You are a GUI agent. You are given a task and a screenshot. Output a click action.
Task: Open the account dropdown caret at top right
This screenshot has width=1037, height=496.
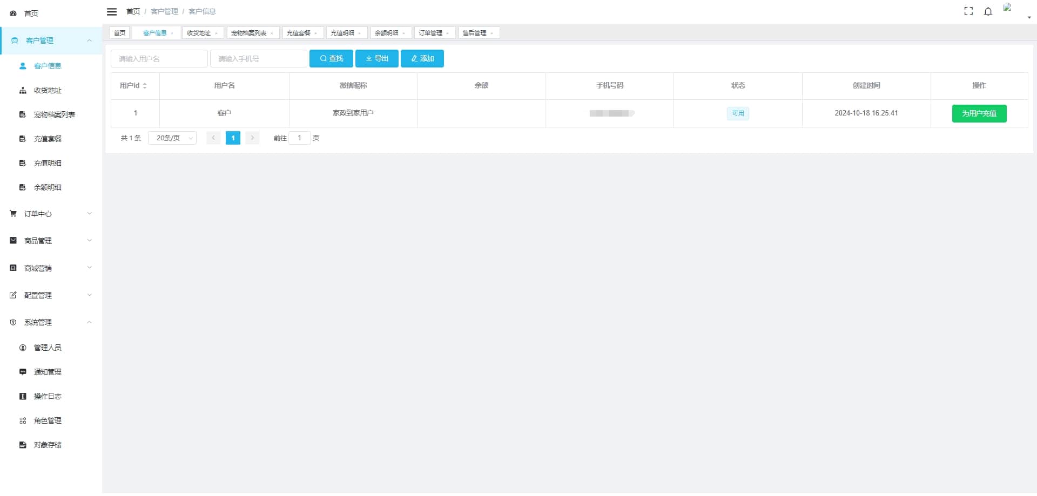tap(1029, 18)
